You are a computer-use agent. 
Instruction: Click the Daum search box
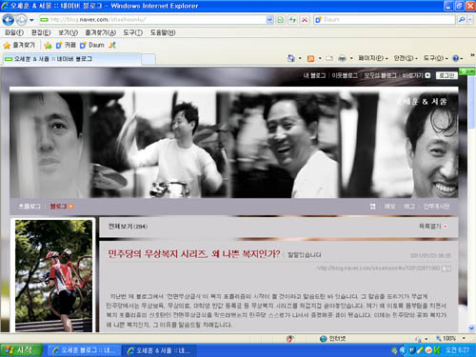pyautogui.click(x=385, y=20)
